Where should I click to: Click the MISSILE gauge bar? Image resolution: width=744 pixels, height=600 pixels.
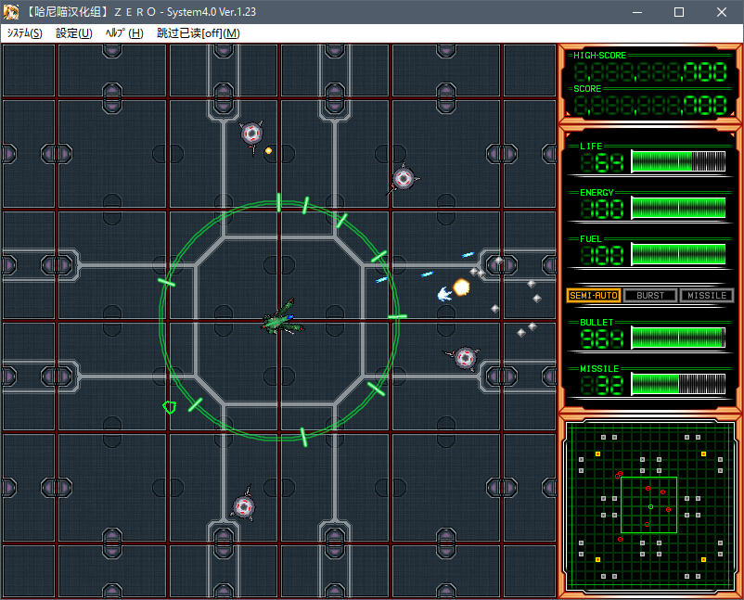click(x=678, y=384)
